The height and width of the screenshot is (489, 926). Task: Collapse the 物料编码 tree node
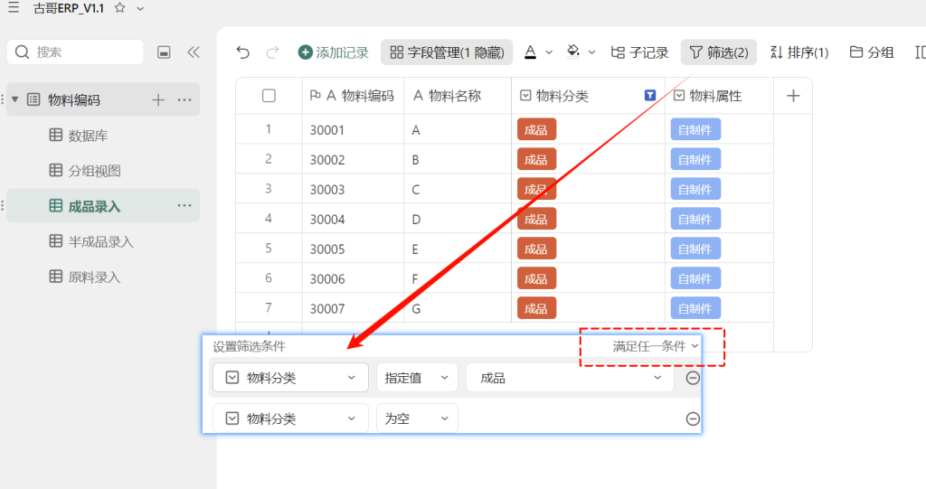point(15,99)
